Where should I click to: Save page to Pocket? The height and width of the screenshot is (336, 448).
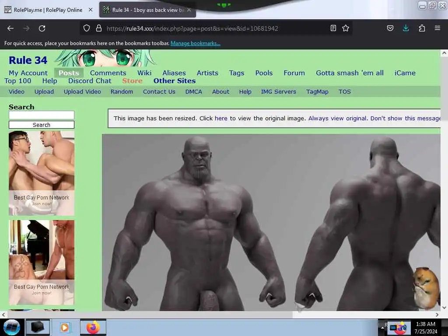[390, 28]
